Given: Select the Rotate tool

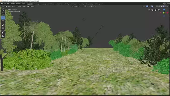Looking at the screenshot, I should tap(3, 21).
